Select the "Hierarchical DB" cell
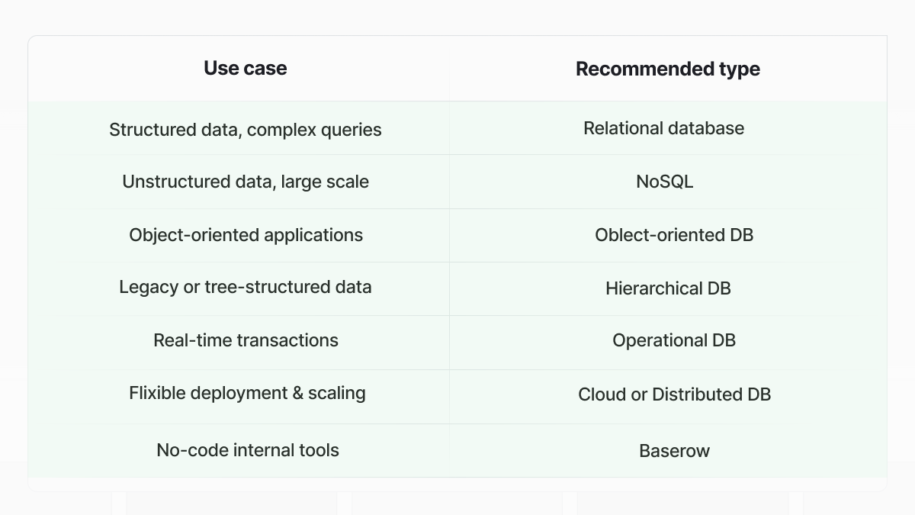The width and height of the screenshot is (915, 515). tap(668, 288)
